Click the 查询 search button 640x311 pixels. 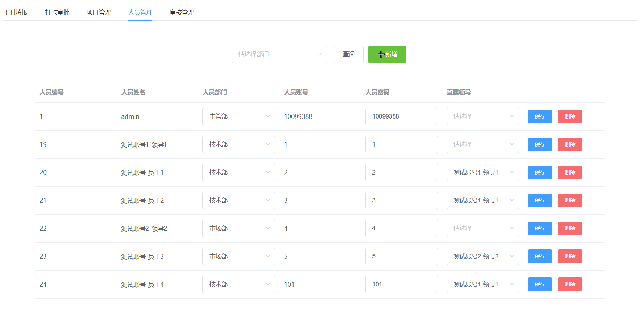tap(349, 54)
